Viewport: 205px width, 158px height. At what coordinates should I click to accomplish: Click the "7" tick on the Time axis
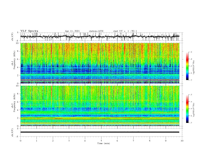pyautogui.click(x=134, y=141)
